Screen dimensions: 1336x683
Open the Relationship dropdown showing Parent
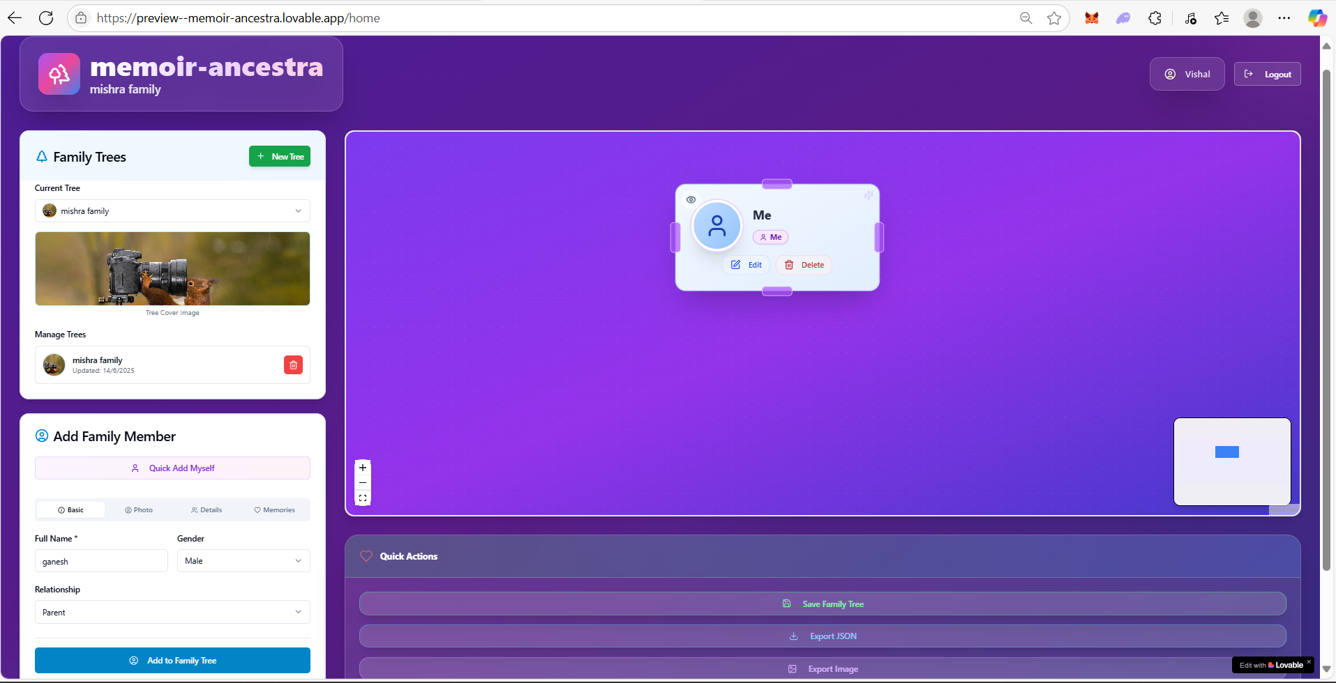[x=172, y=612]
